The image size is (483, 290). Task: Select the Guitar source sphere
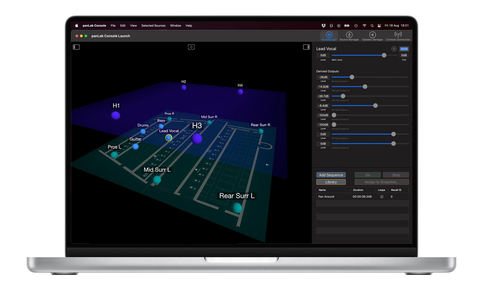(136, 147)
